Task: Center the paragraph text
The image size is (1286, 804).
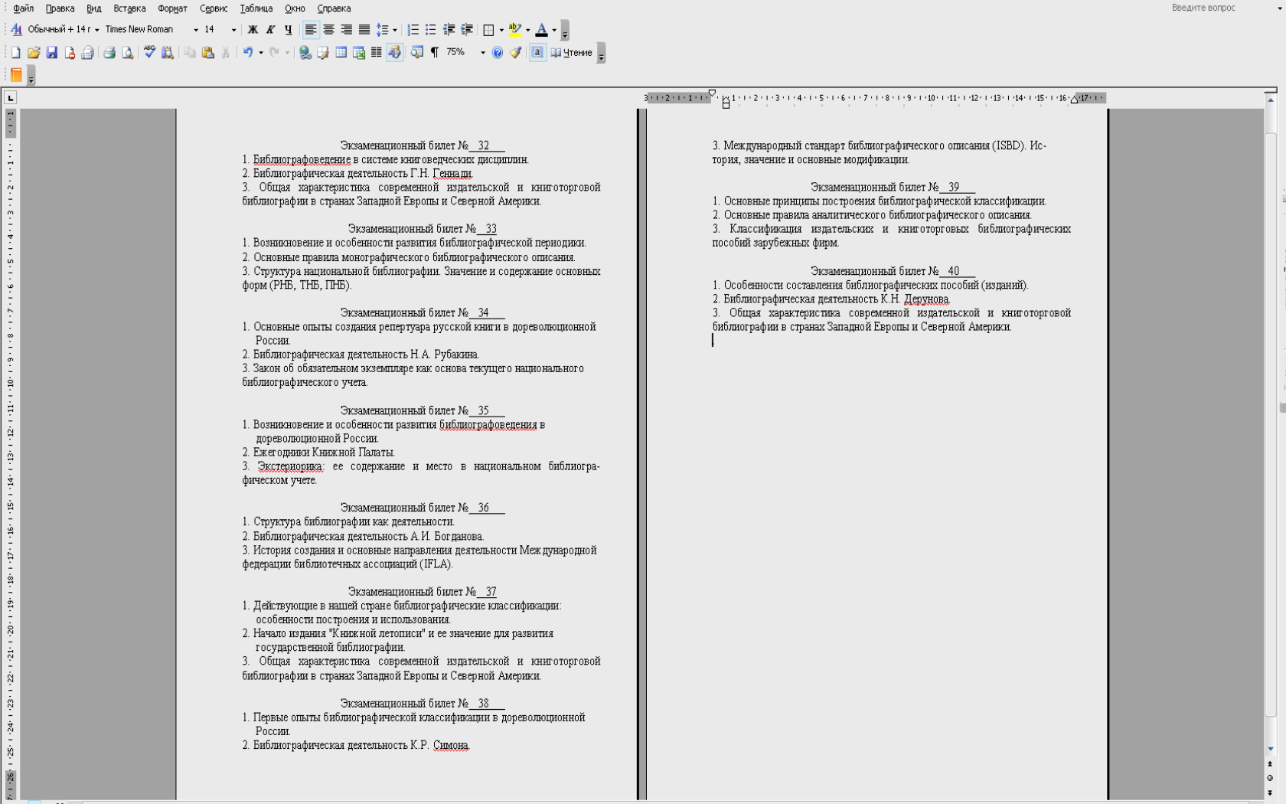Action: pyautogui.click(x=328, y=30)
